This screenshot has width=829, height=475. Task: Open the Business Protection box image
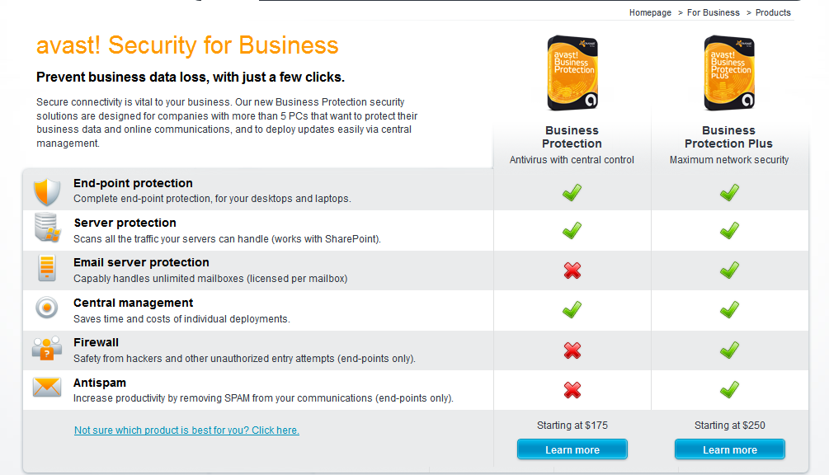(x=572, y=73)
